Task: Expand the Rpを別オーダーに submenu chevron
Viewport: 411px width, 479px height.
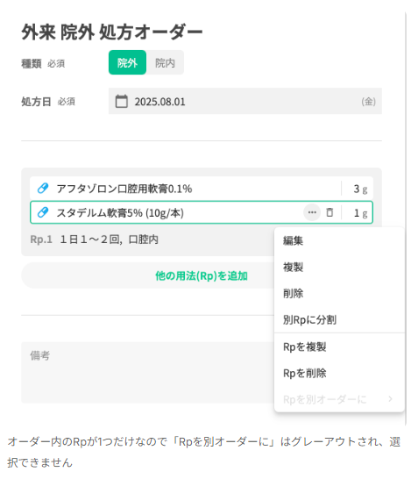Action: (x=390, y=398)
